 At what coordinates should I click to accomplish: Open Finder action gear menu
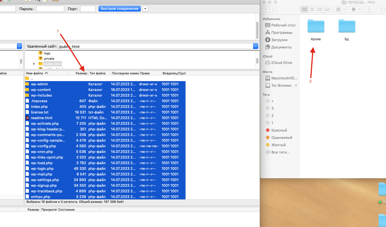(x=355, y=9)
